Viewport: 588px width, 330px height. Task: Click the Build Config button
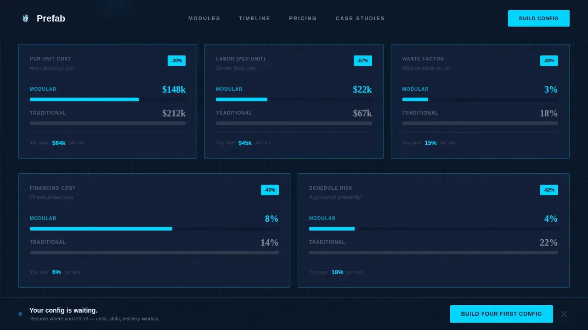tap(539, 18)
